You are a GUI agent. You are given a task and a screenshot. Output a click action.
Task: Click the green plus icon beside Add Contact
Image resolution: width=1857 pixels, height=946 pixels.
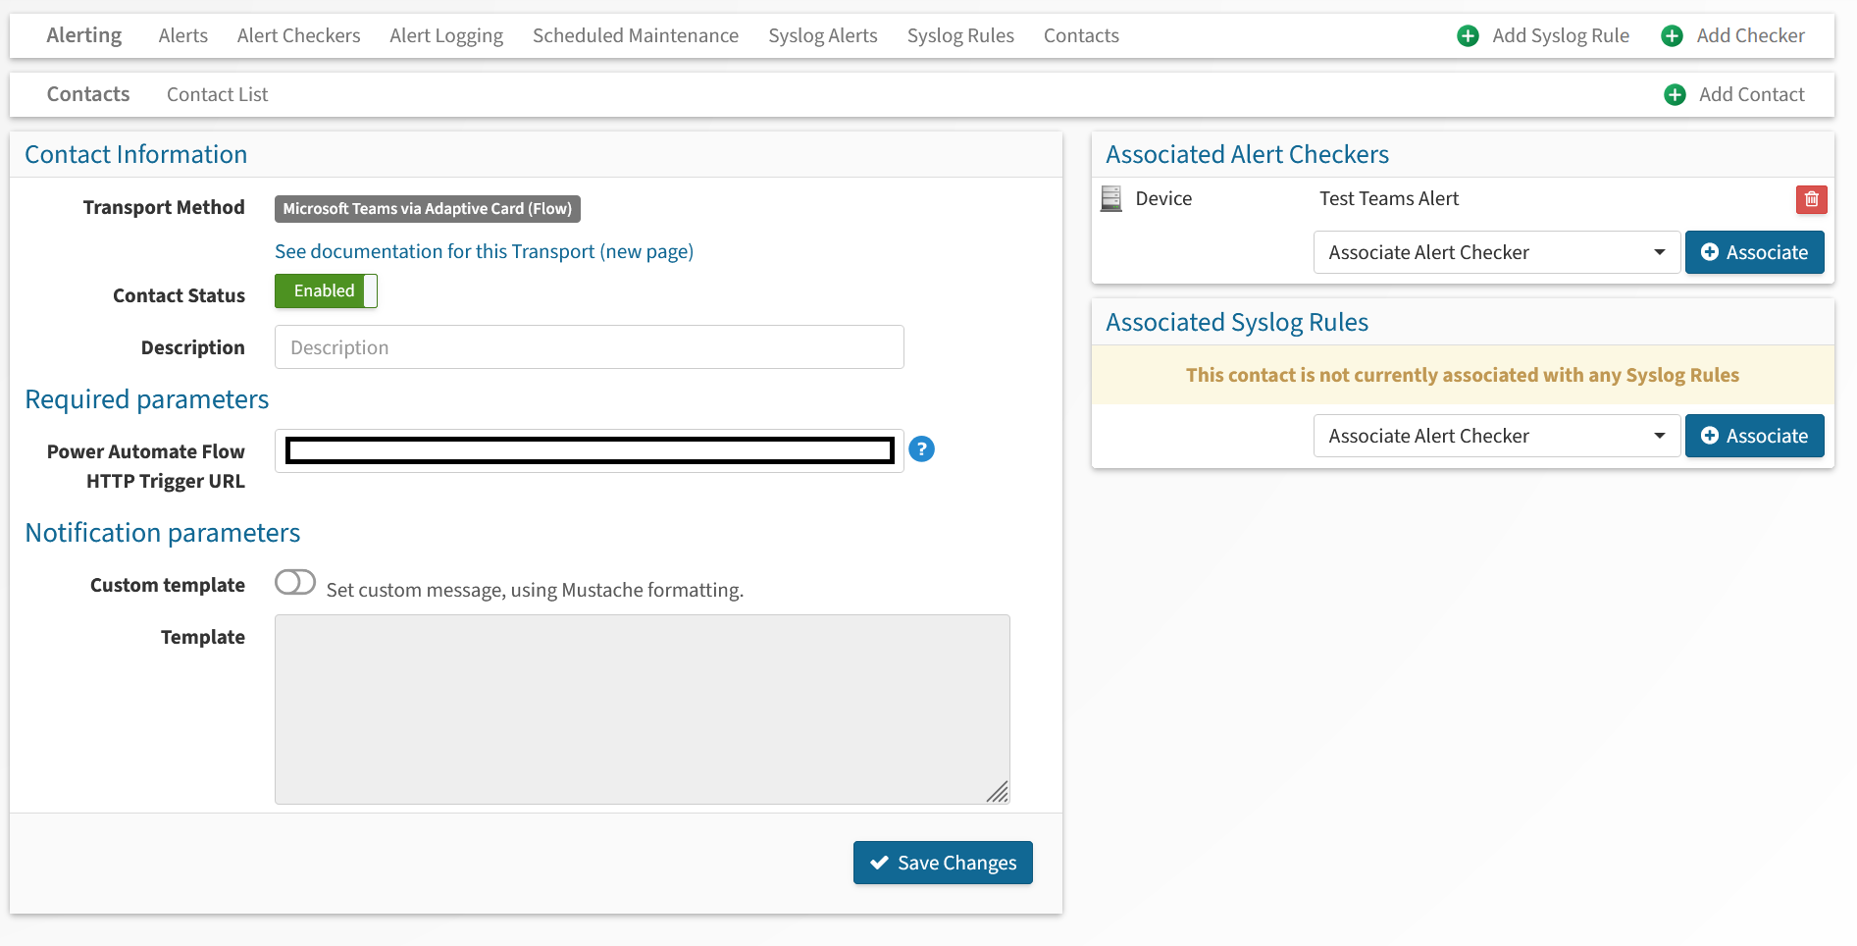[1675, 95]
